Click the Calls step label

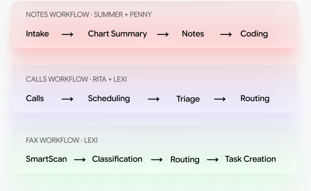click(35, 98)
